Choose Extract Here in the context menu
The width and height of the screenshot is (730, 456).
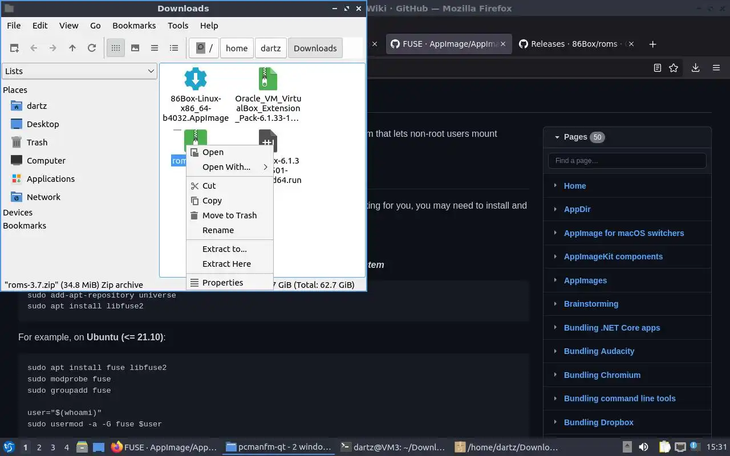(x=230, y=264)
